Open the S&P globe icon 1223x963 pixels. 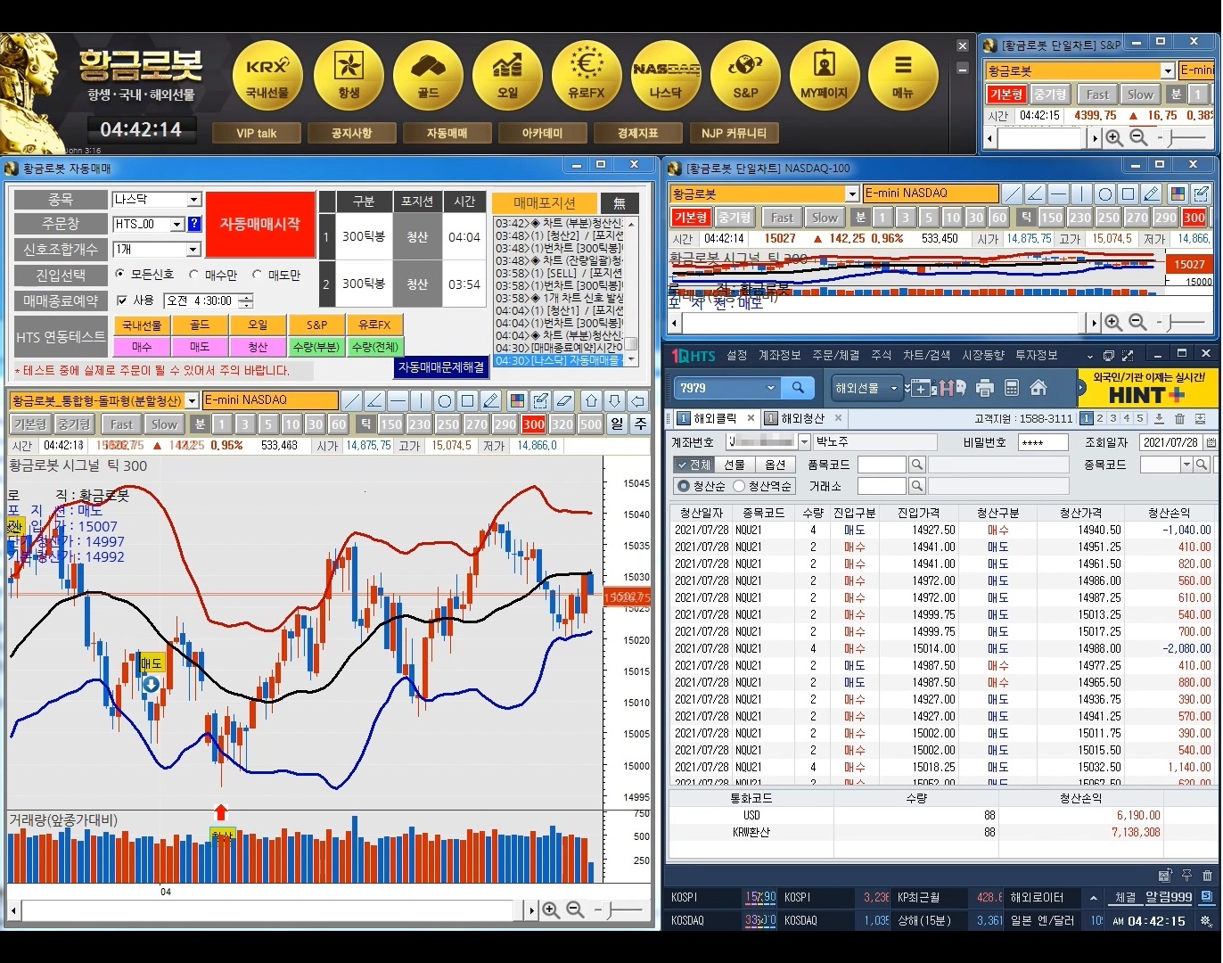[745, 75]
